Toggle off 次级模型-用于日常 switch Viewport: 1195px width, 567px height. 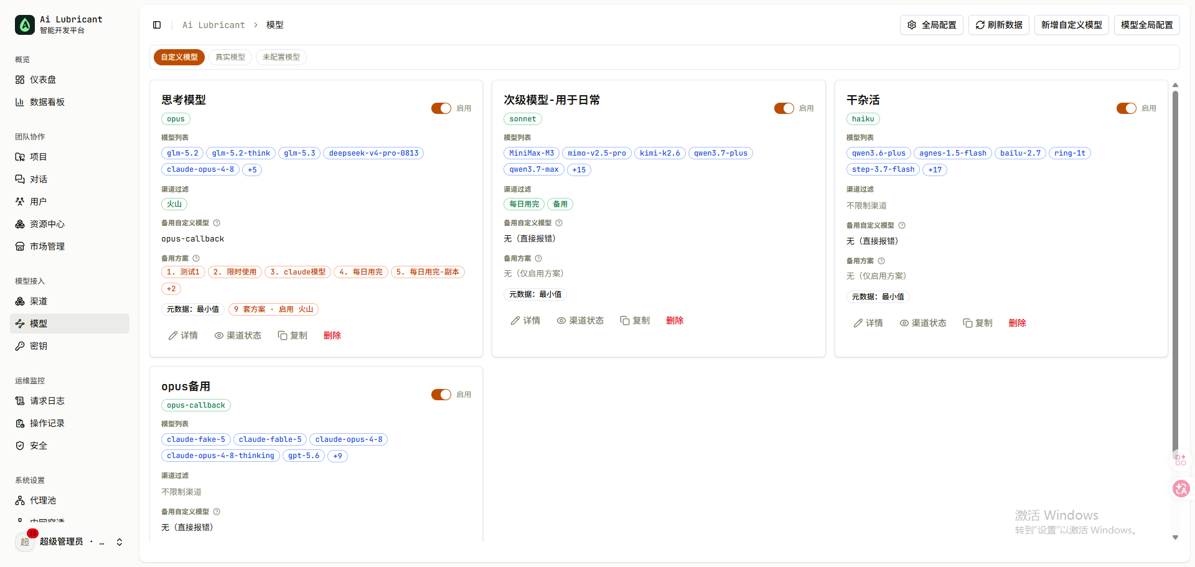click(x=784, y=108)
